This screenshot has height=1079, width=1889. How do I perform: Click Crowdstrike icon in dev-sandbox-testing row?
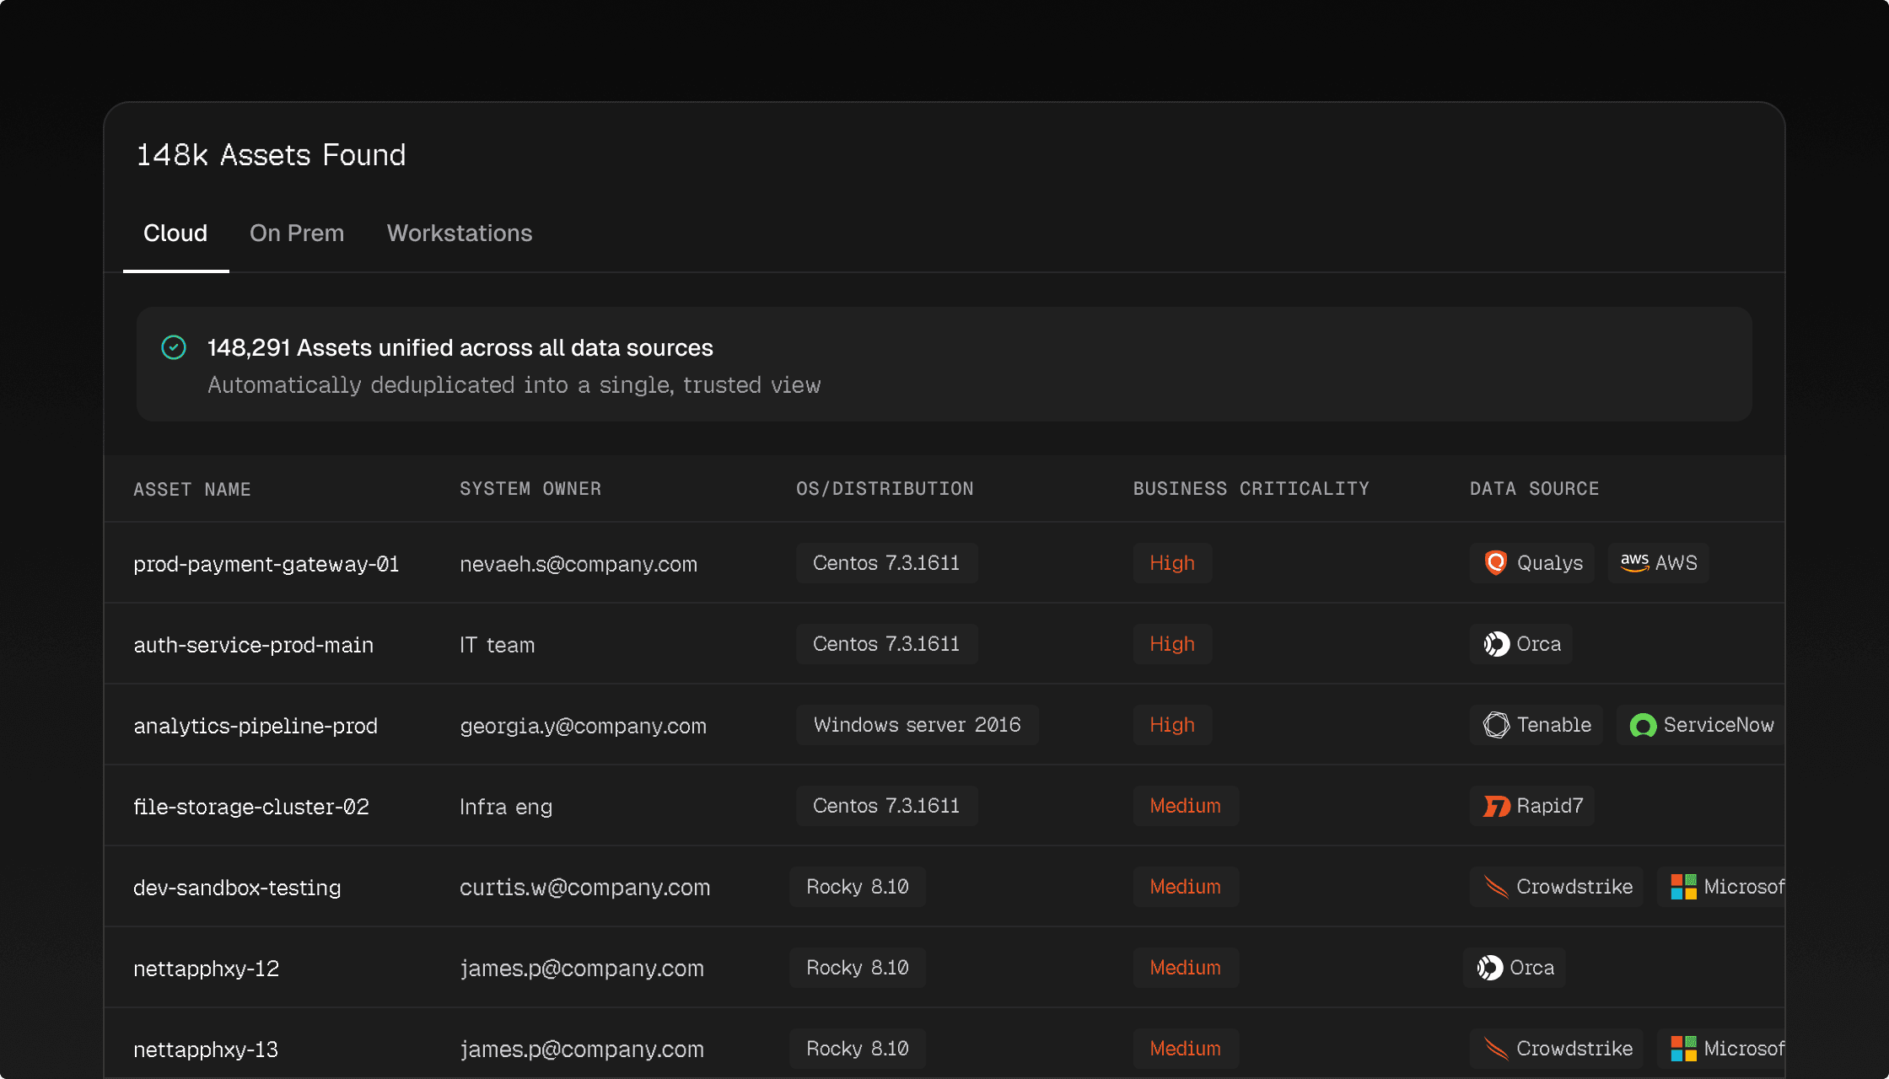click(1496, 887)
